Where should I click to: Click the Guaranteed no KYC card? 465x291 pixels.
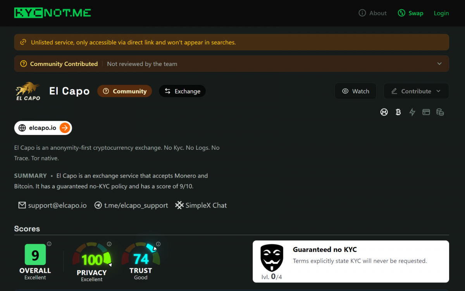pyautogui.click(x=351, y=262)
